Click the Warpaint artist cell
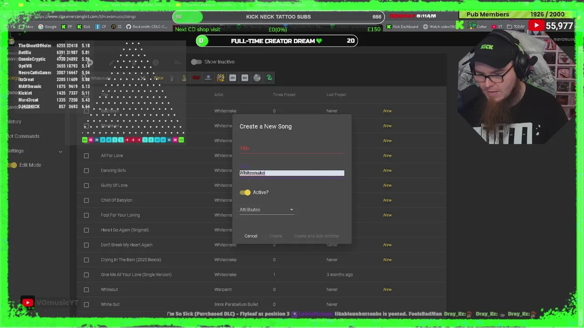 pyautogui.click(x=223, y=290)
